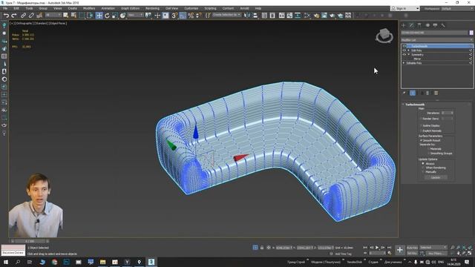475x267 pixels.
Task: Hide the Edit Poly modifier via eye icon
Action: (404, 50)
